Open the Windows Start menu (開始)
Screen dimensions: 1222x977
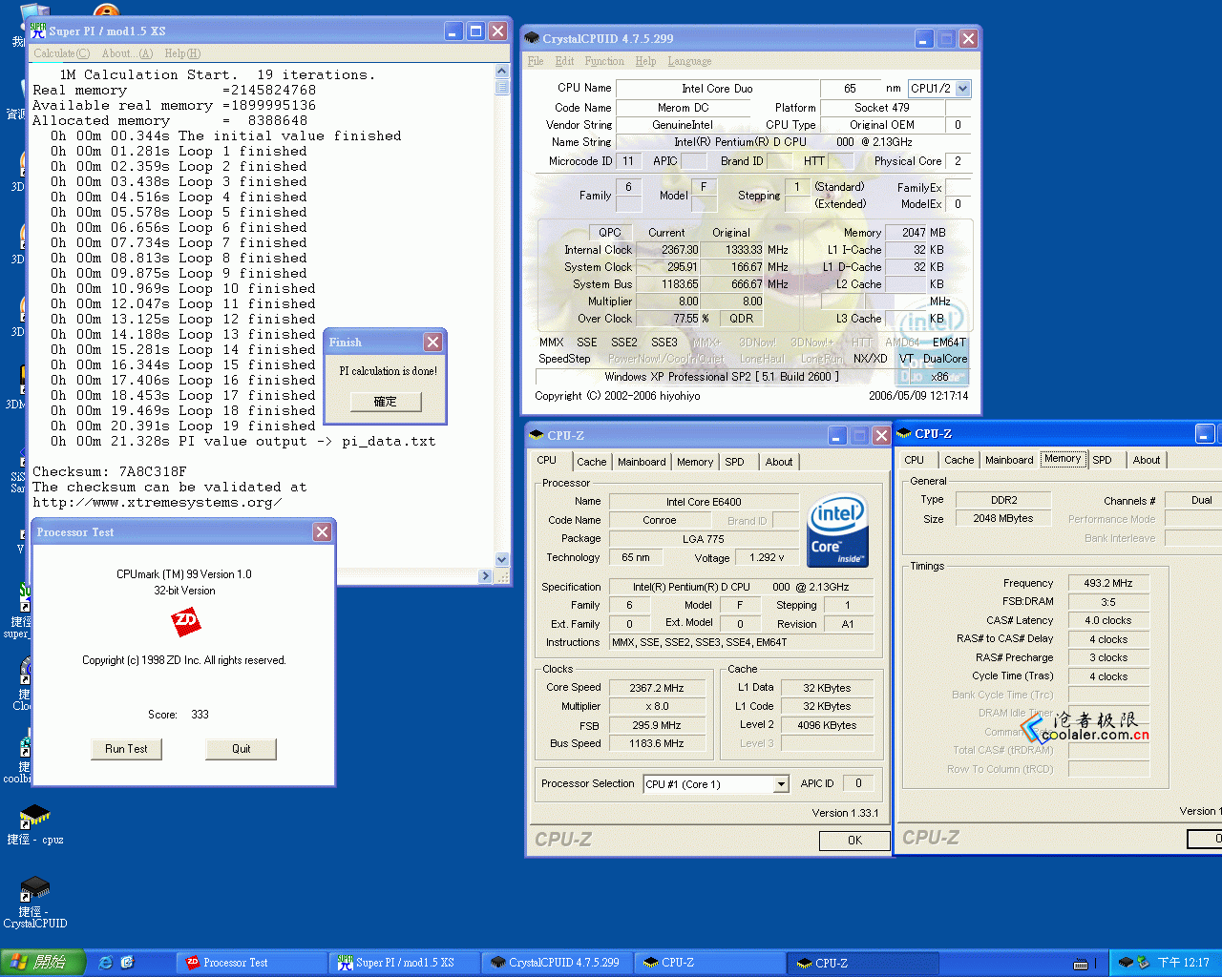coord(42,963)
